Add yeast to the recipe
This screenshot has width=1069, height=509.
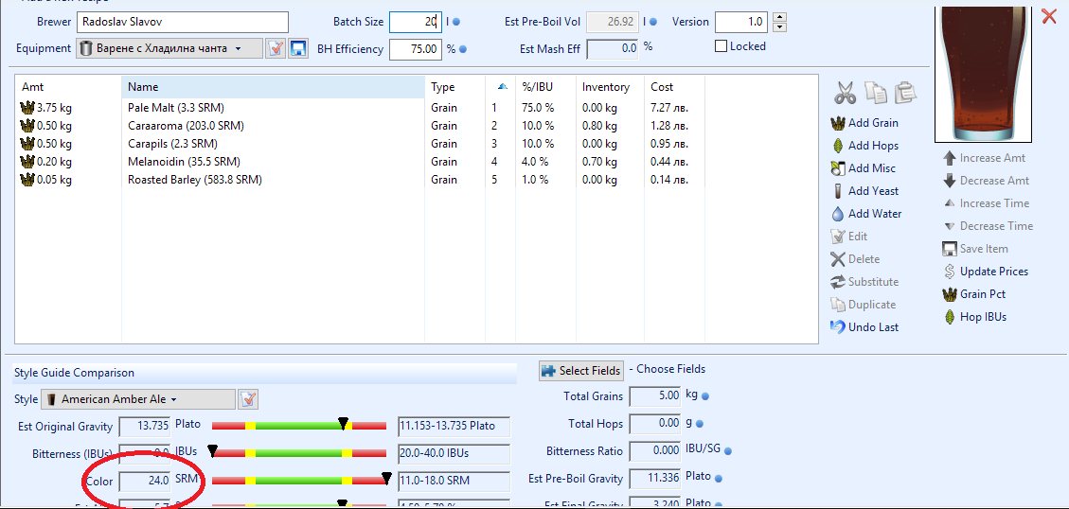click(x=838, y=191)
